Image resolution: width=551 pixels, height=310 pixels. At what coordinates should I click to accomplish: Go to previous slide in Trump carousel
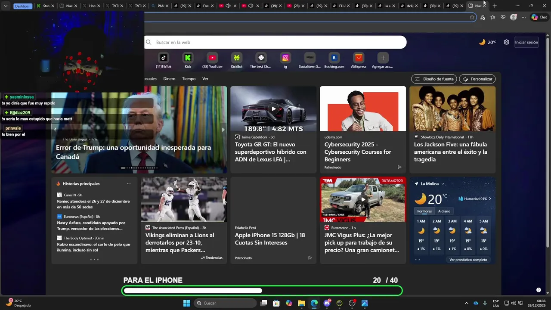tap(55, 130)
